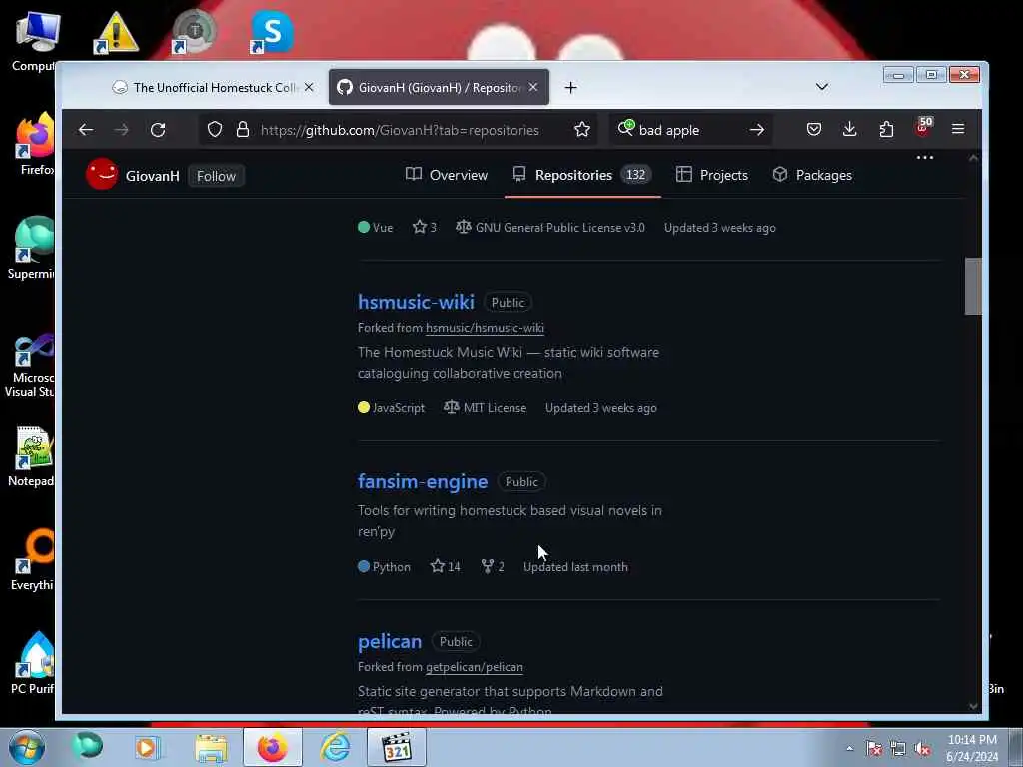Click the MIT License label
This screenshot has height=767, width=1023.
tap(485, 408)
